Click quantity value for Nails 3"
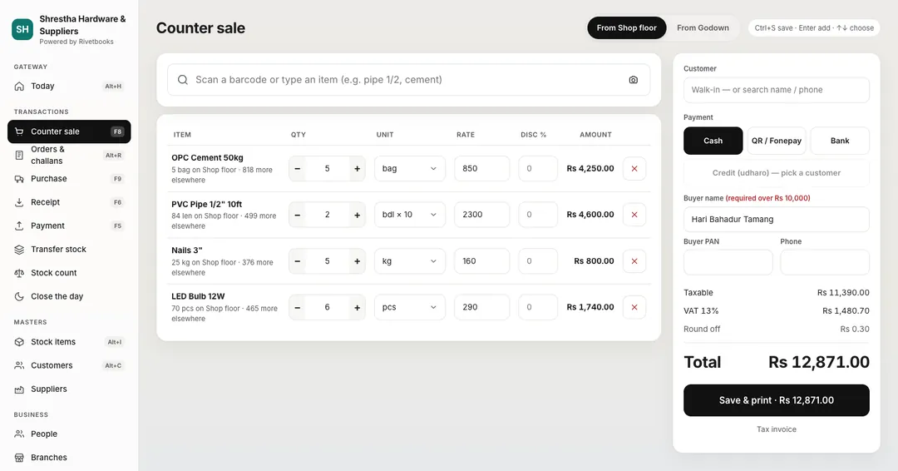 [x=327, y=260]
